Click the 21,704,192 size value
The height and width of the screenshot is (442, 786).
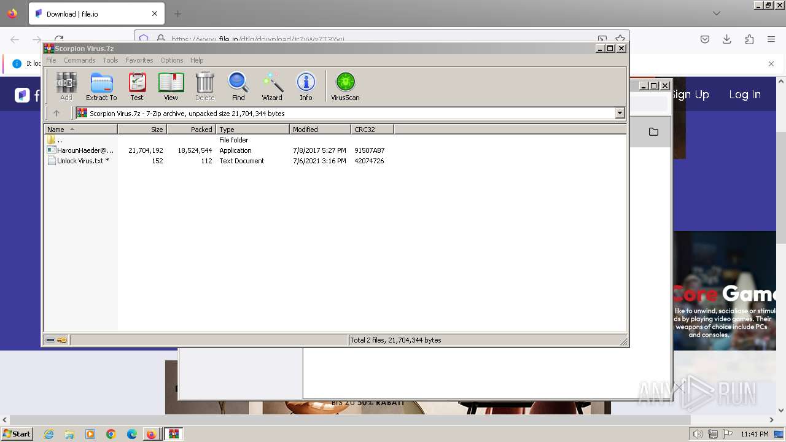click(146, 150)
